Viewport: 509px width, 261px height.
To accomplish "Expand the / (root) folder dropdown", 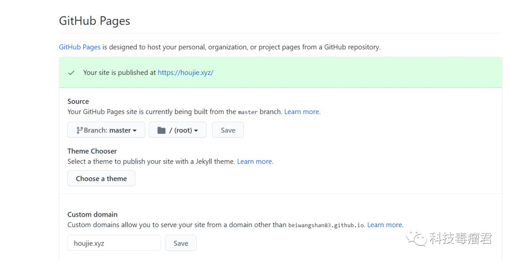I will click(x=178, y=130).
